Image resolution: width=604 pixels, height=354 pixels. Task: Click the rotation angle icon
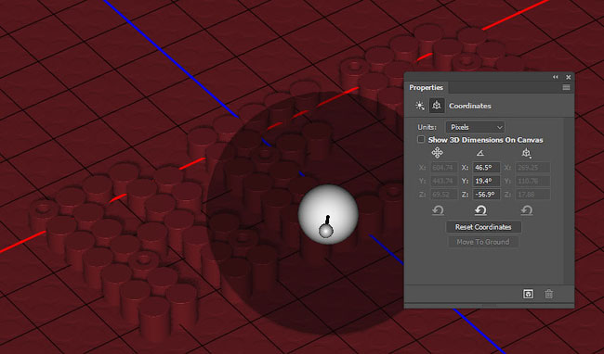[480, 153]
